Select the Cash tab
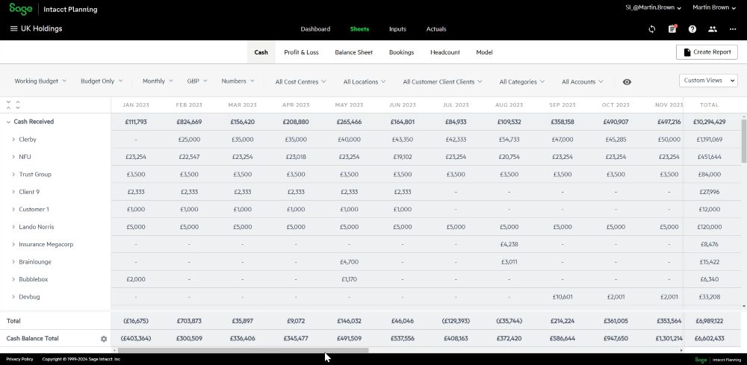Screen dimensions: 747x365 coord(261,52)
